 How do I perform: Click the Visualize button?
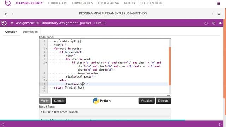point(147,101)
